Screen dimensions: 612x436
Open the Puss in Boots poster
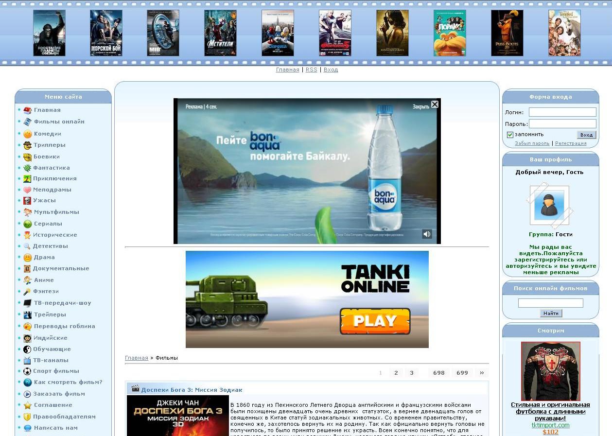pyautogui.click(x=507, y=33)
